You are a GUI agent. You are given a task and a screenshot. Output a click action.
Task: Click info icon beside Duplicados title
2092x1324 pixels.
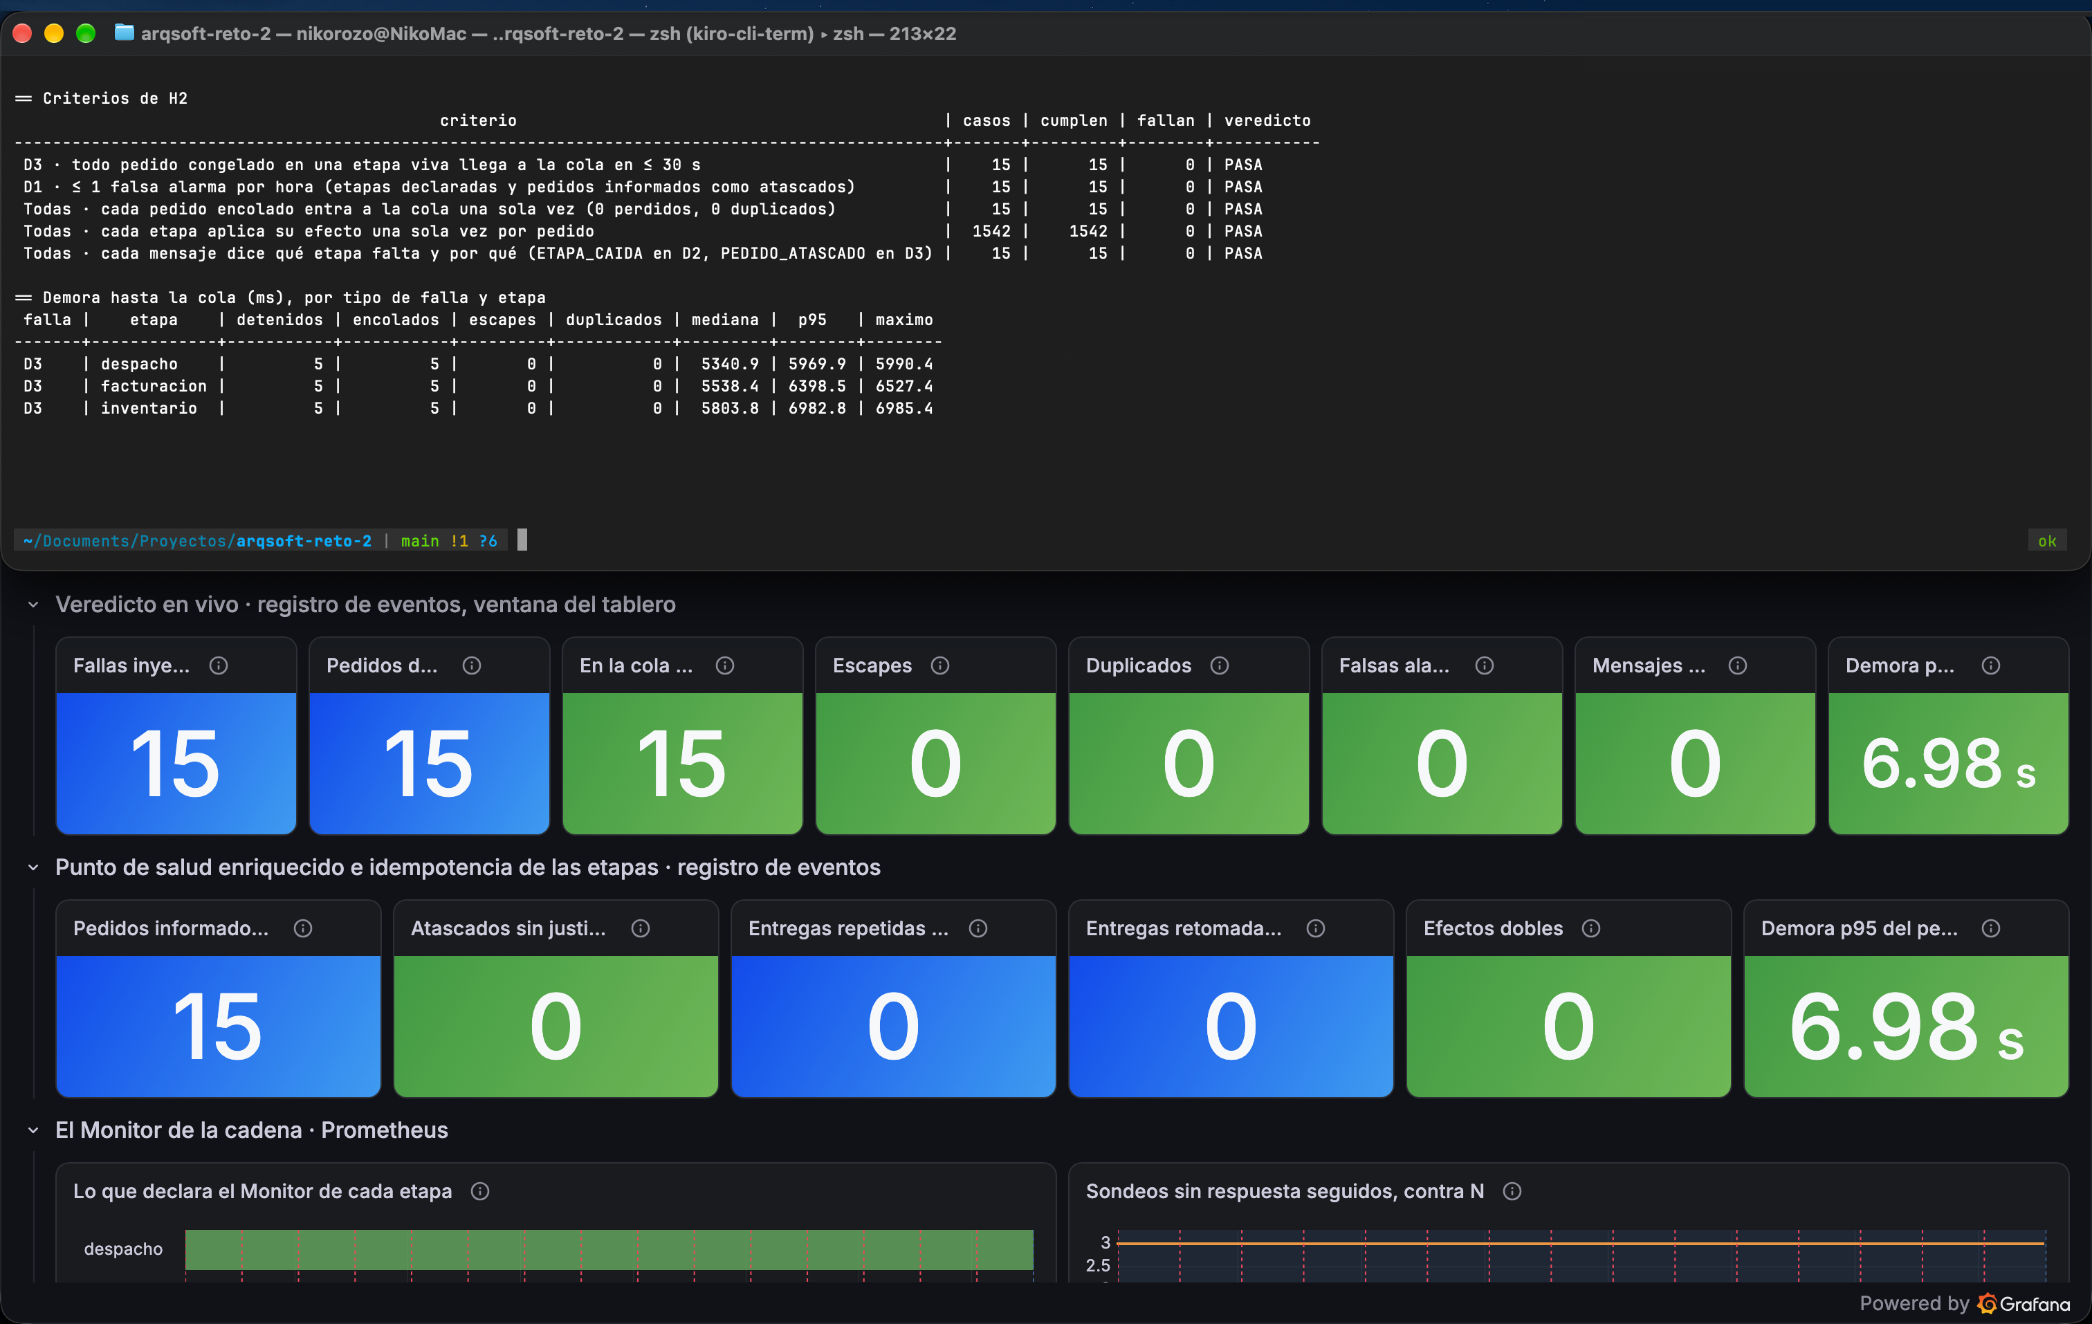[1220, 665]
